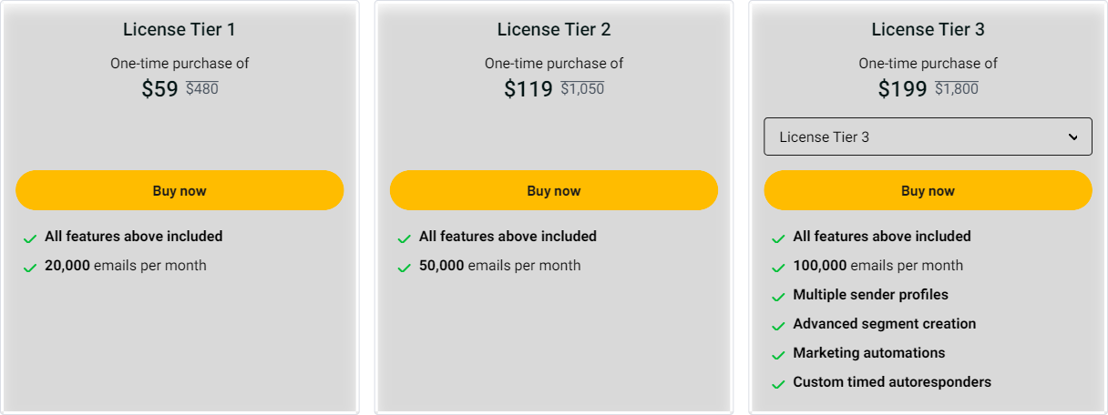Click checkmark next to Advanced segment creation
1108x415 pixels.
778,326
